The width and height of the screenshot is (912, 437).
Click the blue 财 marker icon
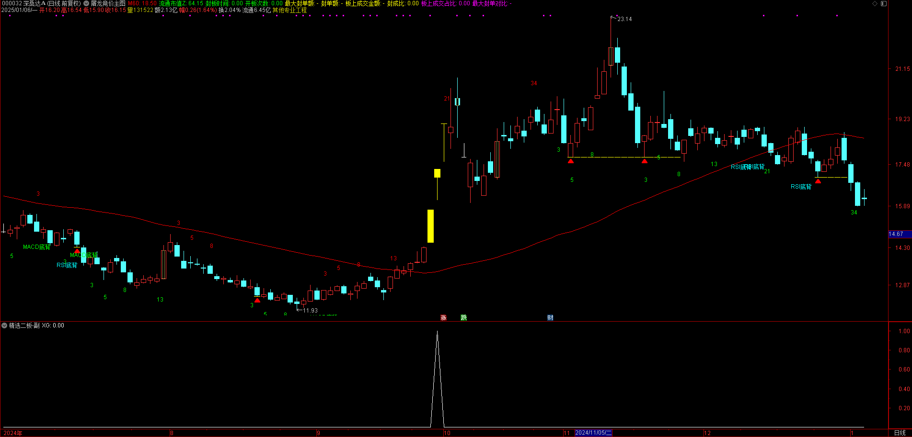point(550,318)
